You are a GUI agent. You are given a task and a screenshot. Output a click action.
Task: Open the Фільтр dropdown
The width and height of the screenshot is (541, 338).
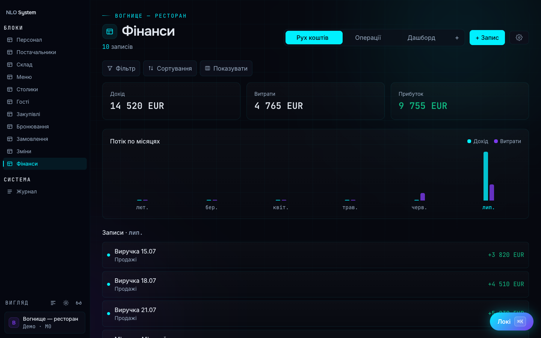click(x=121, y=68)
